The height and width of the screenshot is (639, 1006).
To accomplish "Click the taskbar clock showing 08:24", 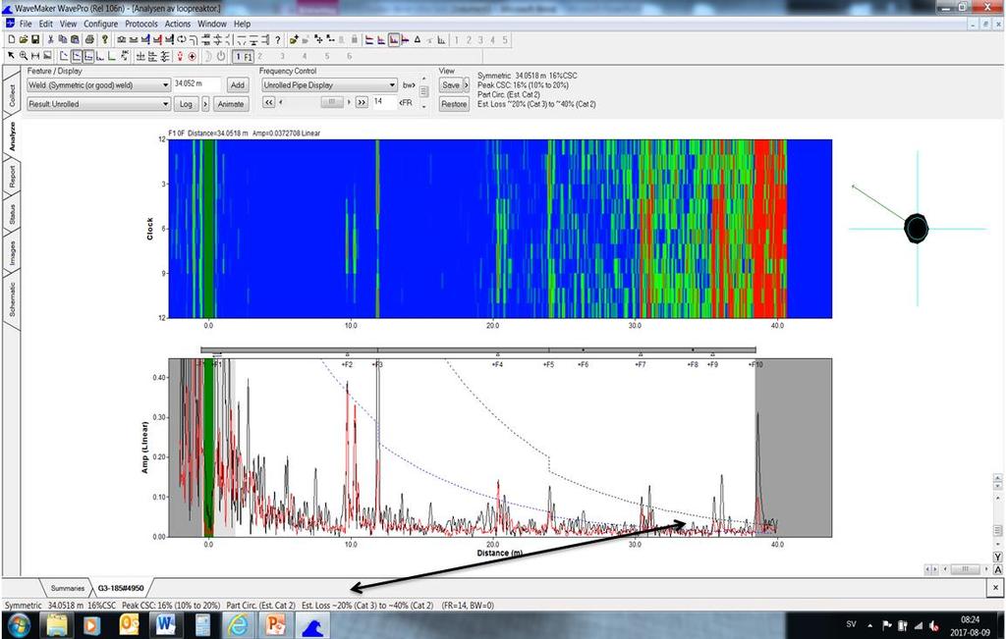I will click(x=970, y=619).
